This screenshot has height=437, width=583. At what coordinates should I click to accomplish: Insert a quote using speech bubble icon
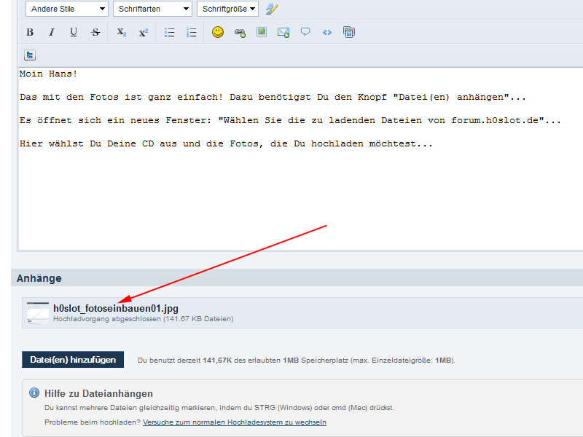click(305, 32)
